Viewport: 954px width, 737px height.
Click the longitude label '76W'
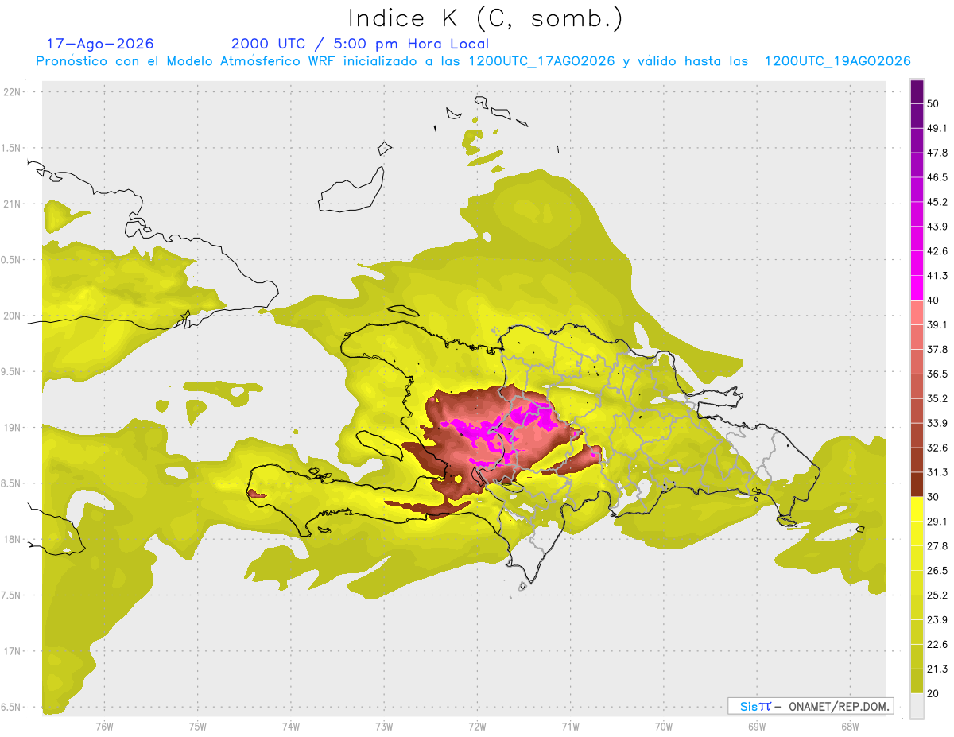tap(104, 726)
